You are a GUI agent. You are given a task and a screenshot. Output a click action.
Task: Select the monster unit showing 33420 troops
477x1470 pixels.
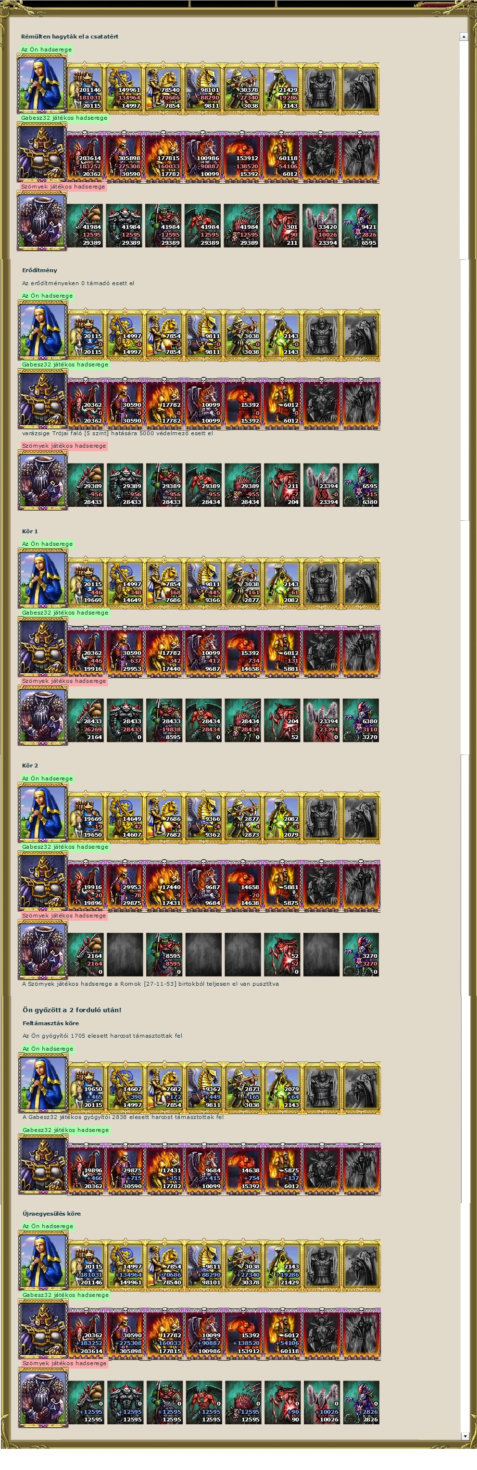(x=321, y=226)
